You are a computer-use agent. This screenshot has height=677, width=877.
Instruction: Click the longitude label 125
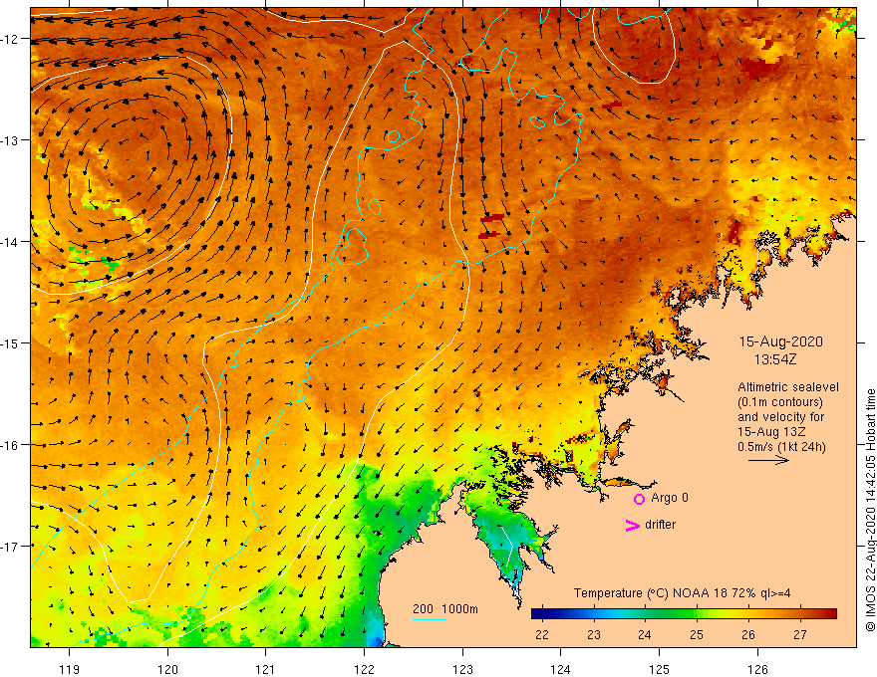[x=659, y=669]
